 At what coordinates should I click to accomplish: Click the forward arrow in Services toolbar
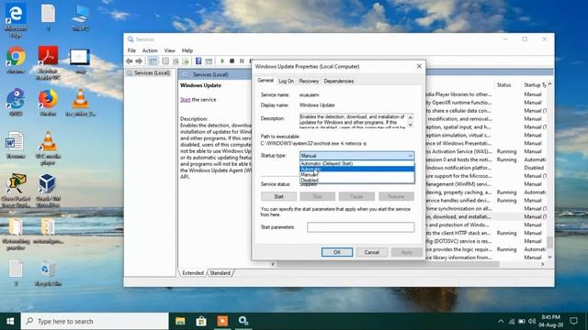139,61
